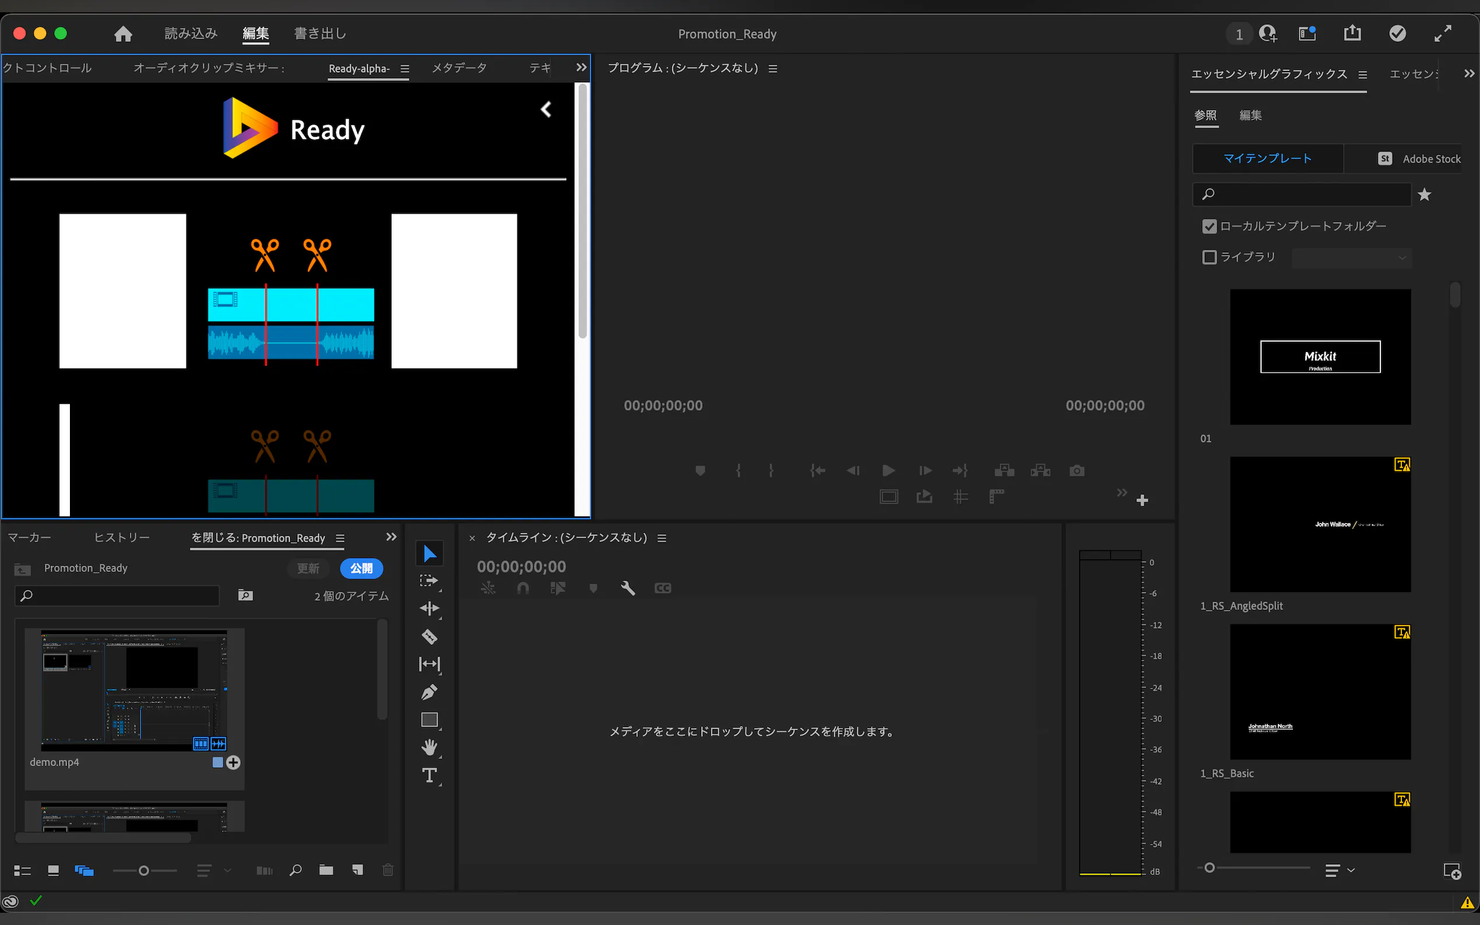Select the Razor tool
The width and height of the screenshot is (1480, 925).
coord(429,637)
